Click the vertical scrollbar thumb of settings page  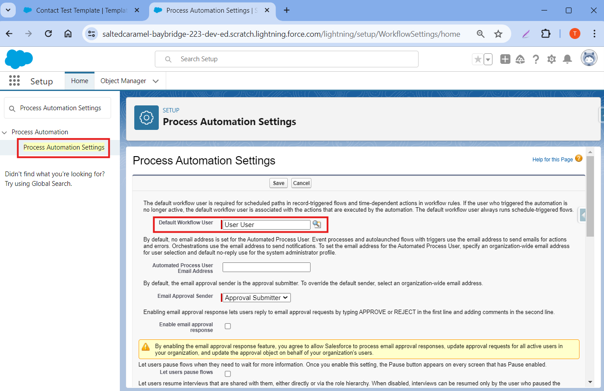tap(590, 196)
